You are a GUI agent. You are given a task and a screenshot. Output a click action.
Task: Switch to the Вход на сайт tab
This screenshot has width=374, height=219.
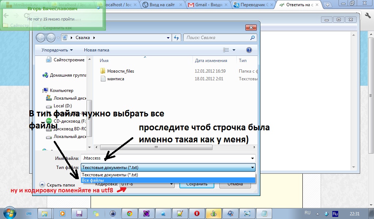point(162,5)
